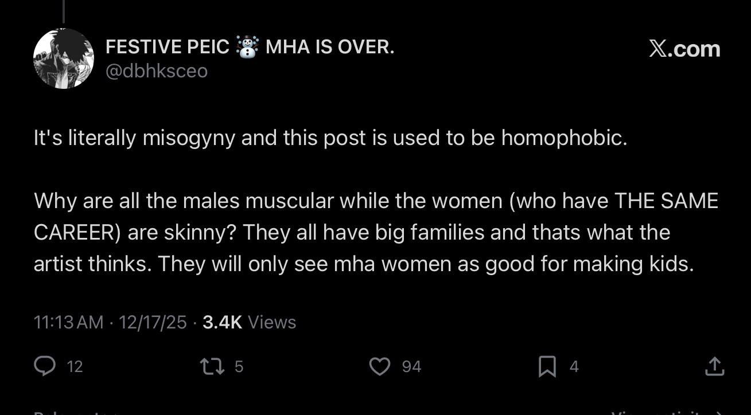The image size is (751, 415).
Task: Click the 94 likes count
Action: tap(411, 366)
